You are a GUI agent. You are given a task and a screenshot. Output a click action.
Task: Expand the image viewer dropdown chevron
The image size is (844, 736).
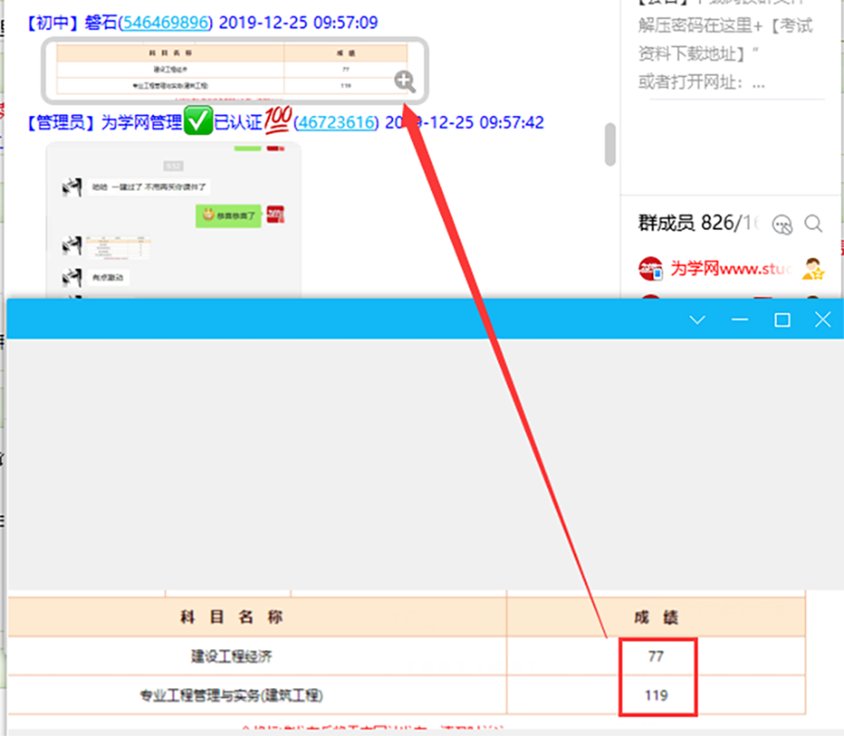(697, 320)
